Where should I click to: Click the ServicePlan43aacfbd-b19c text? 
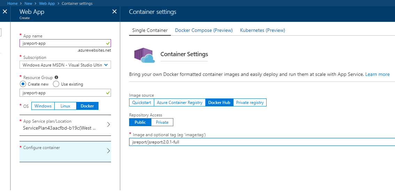pyautogui.click(x=59, y=128)
